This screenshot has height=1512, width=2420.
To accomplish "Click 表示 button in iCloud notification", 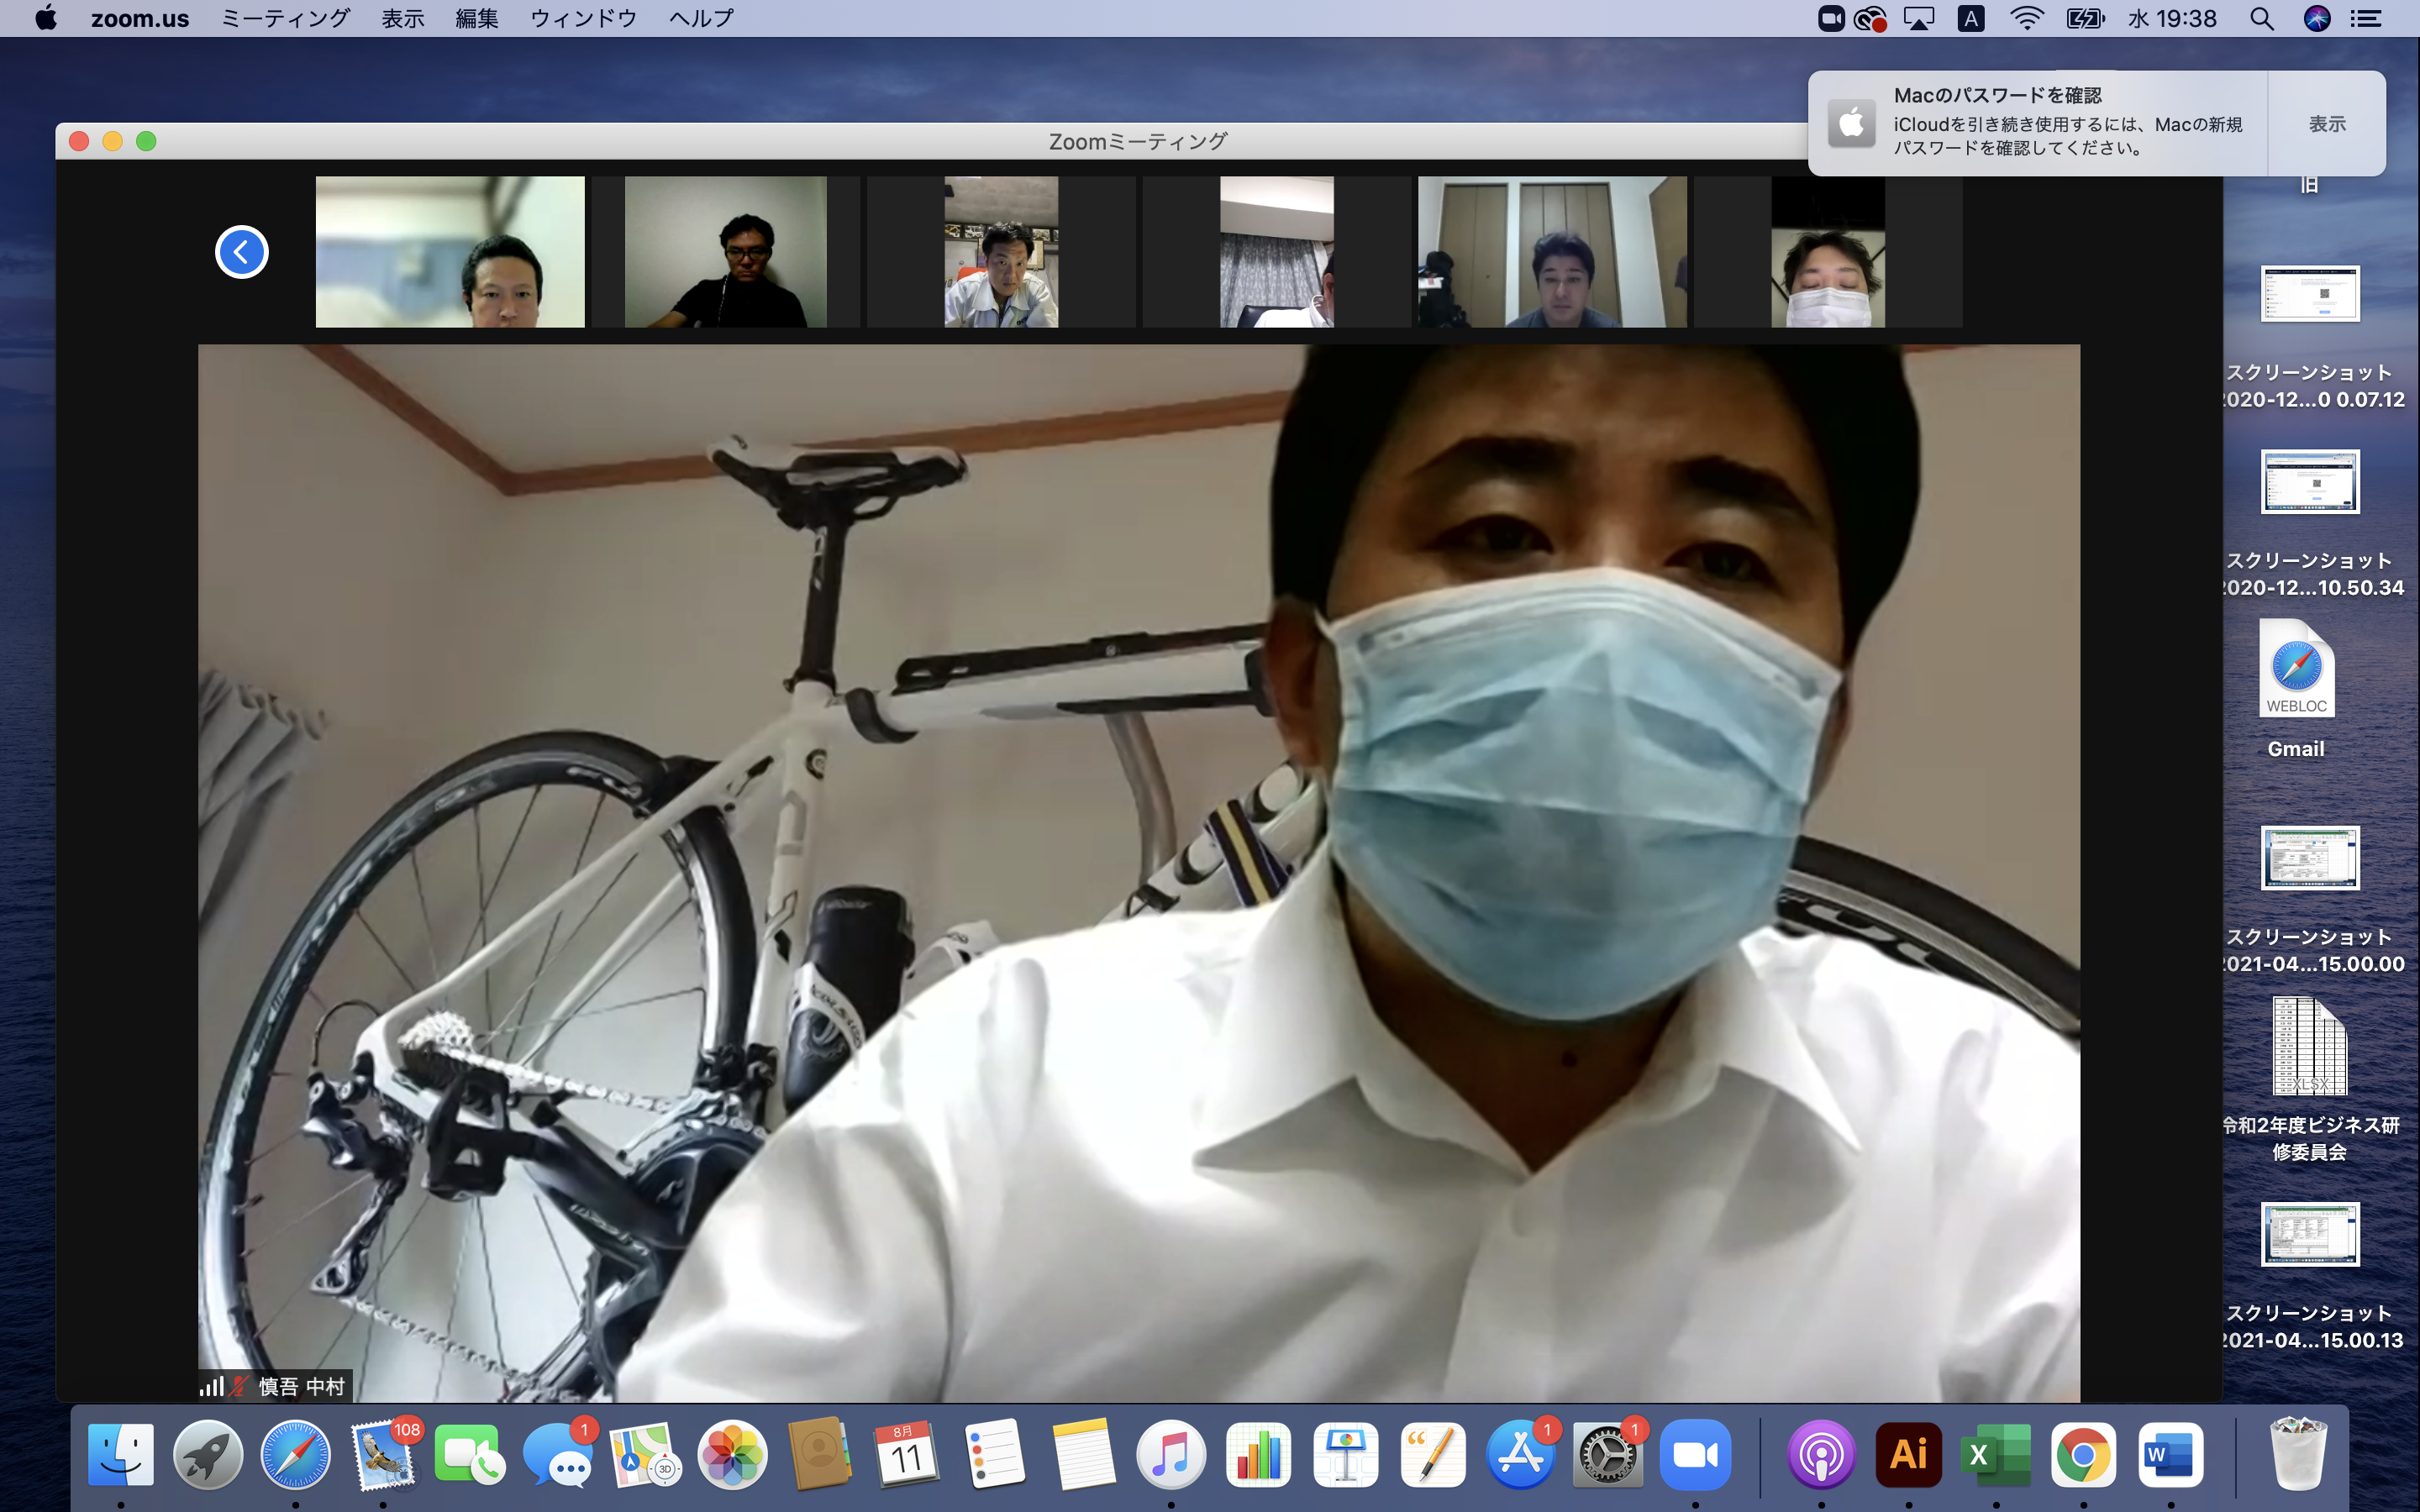I will tap(2326, 124).
